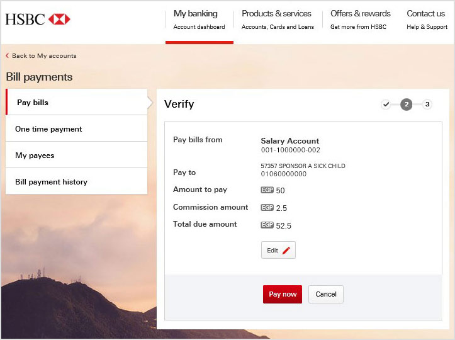Click the Commission amount label

click(x=210, y=207)
